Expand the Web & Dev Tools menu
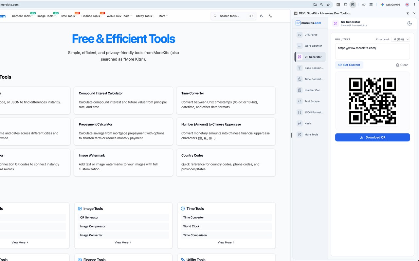The image size is (419, 261). click(119, 16)
